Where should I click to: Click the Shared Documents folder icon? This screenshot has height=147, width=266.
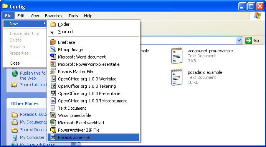15,130
